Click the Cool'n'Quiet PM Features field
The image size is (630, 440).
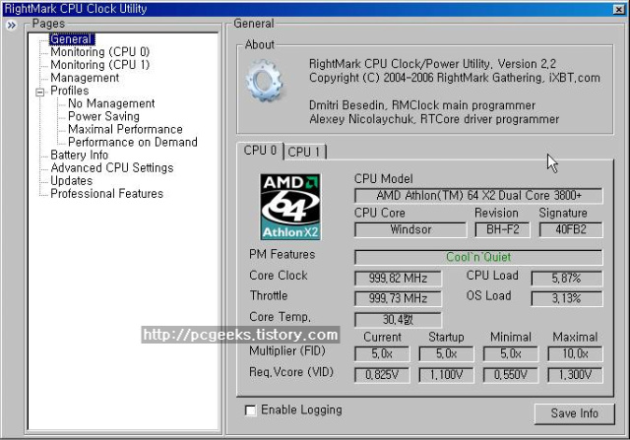(x=478, y=257)
